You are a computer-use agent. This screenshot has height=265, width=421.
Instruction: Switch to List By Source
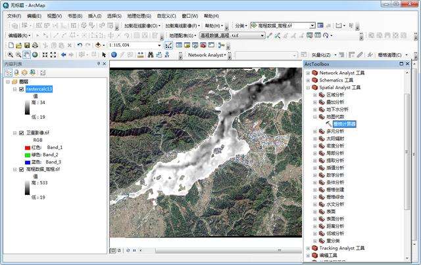16,73
